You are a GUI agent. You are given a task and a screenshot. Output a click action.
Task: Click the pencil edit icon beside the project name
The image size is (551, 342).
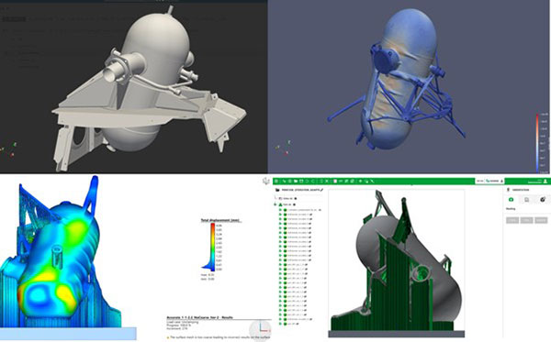click(321, 190)
